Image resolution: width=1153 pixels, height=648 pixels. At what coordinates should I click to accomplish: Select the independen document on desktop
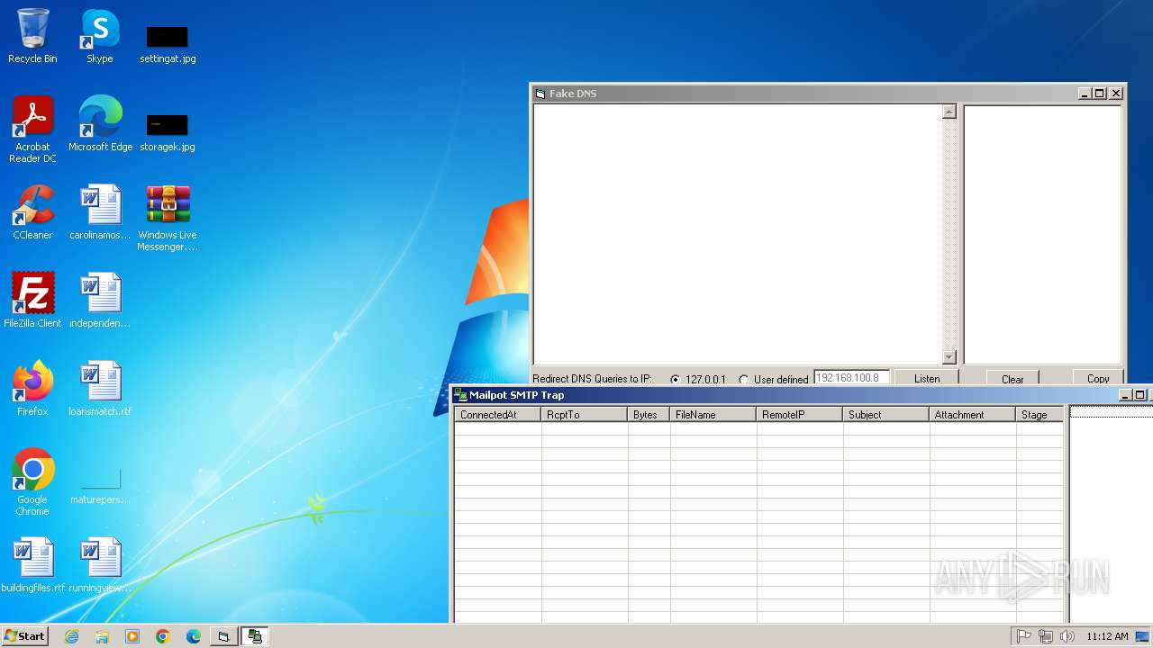[x=100, y=300]
